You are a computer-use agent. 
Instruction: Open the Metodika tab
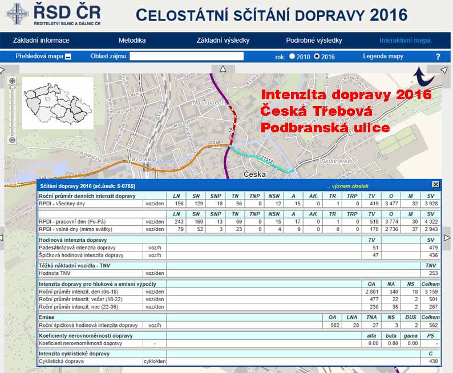point(132,40)
